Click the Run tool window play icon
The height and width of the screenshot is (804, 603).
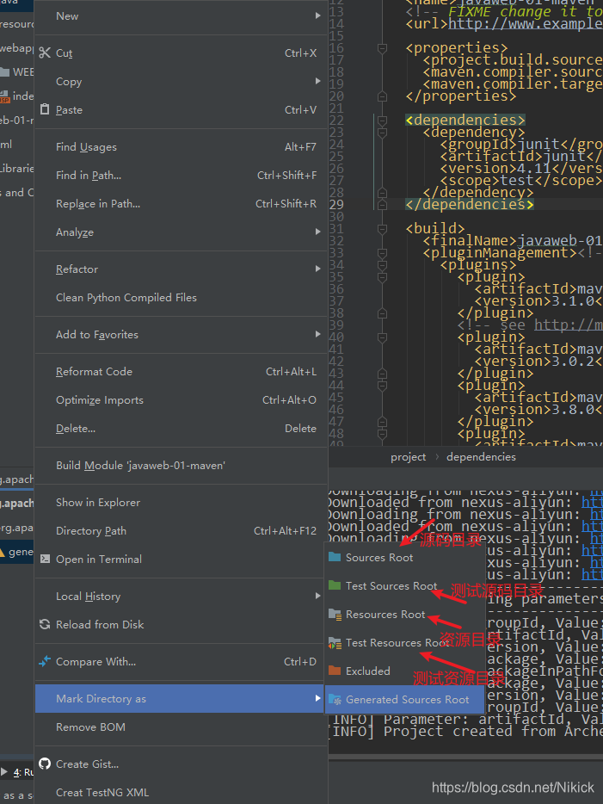[4, 771]
